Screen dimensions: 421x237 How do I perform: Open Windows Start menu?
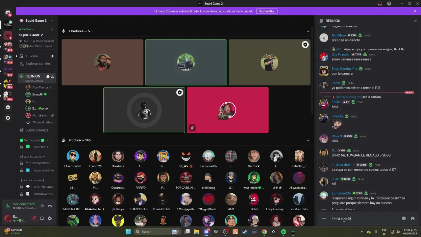click(128, 232)
